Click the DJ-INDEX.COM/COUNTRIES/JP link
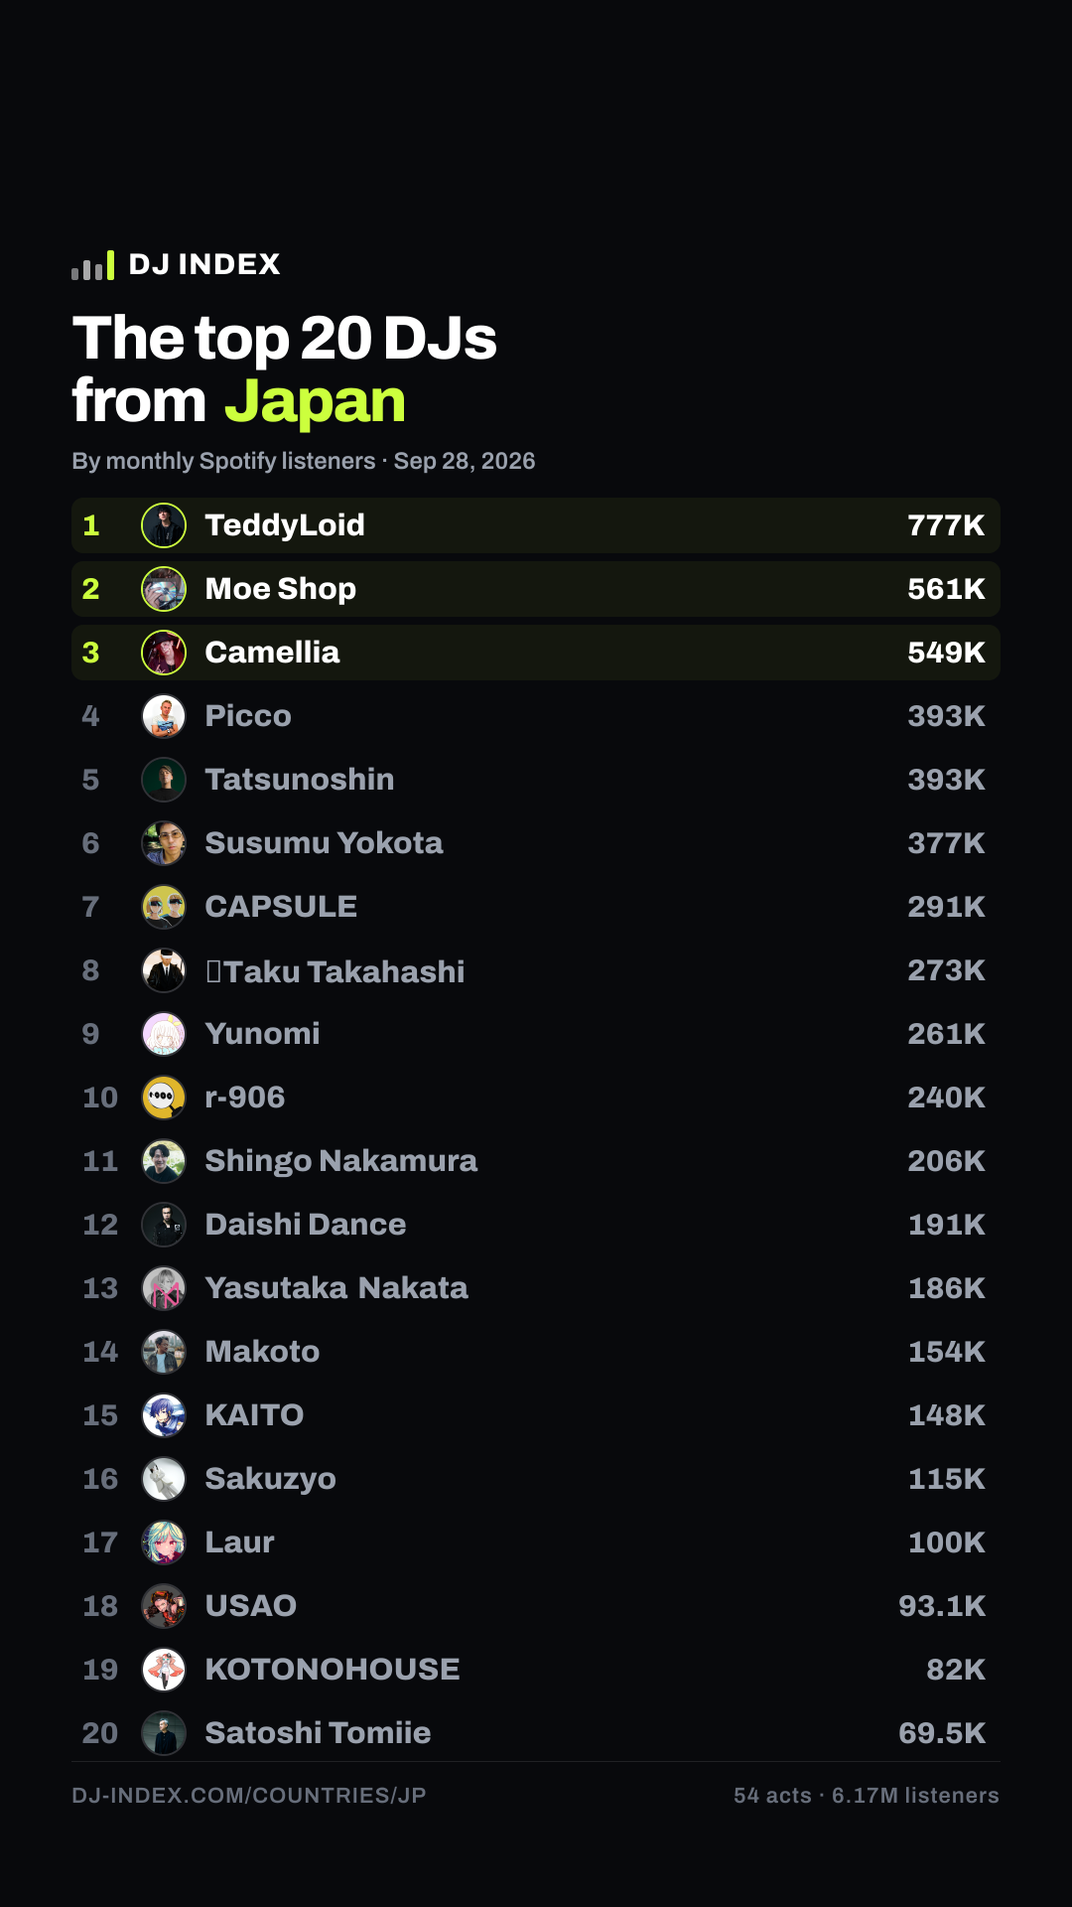The height and width of the screenshot is (1907, 1072). (249, 1796)
